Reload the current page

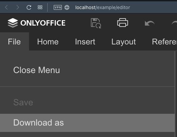(x=29, y=7)
